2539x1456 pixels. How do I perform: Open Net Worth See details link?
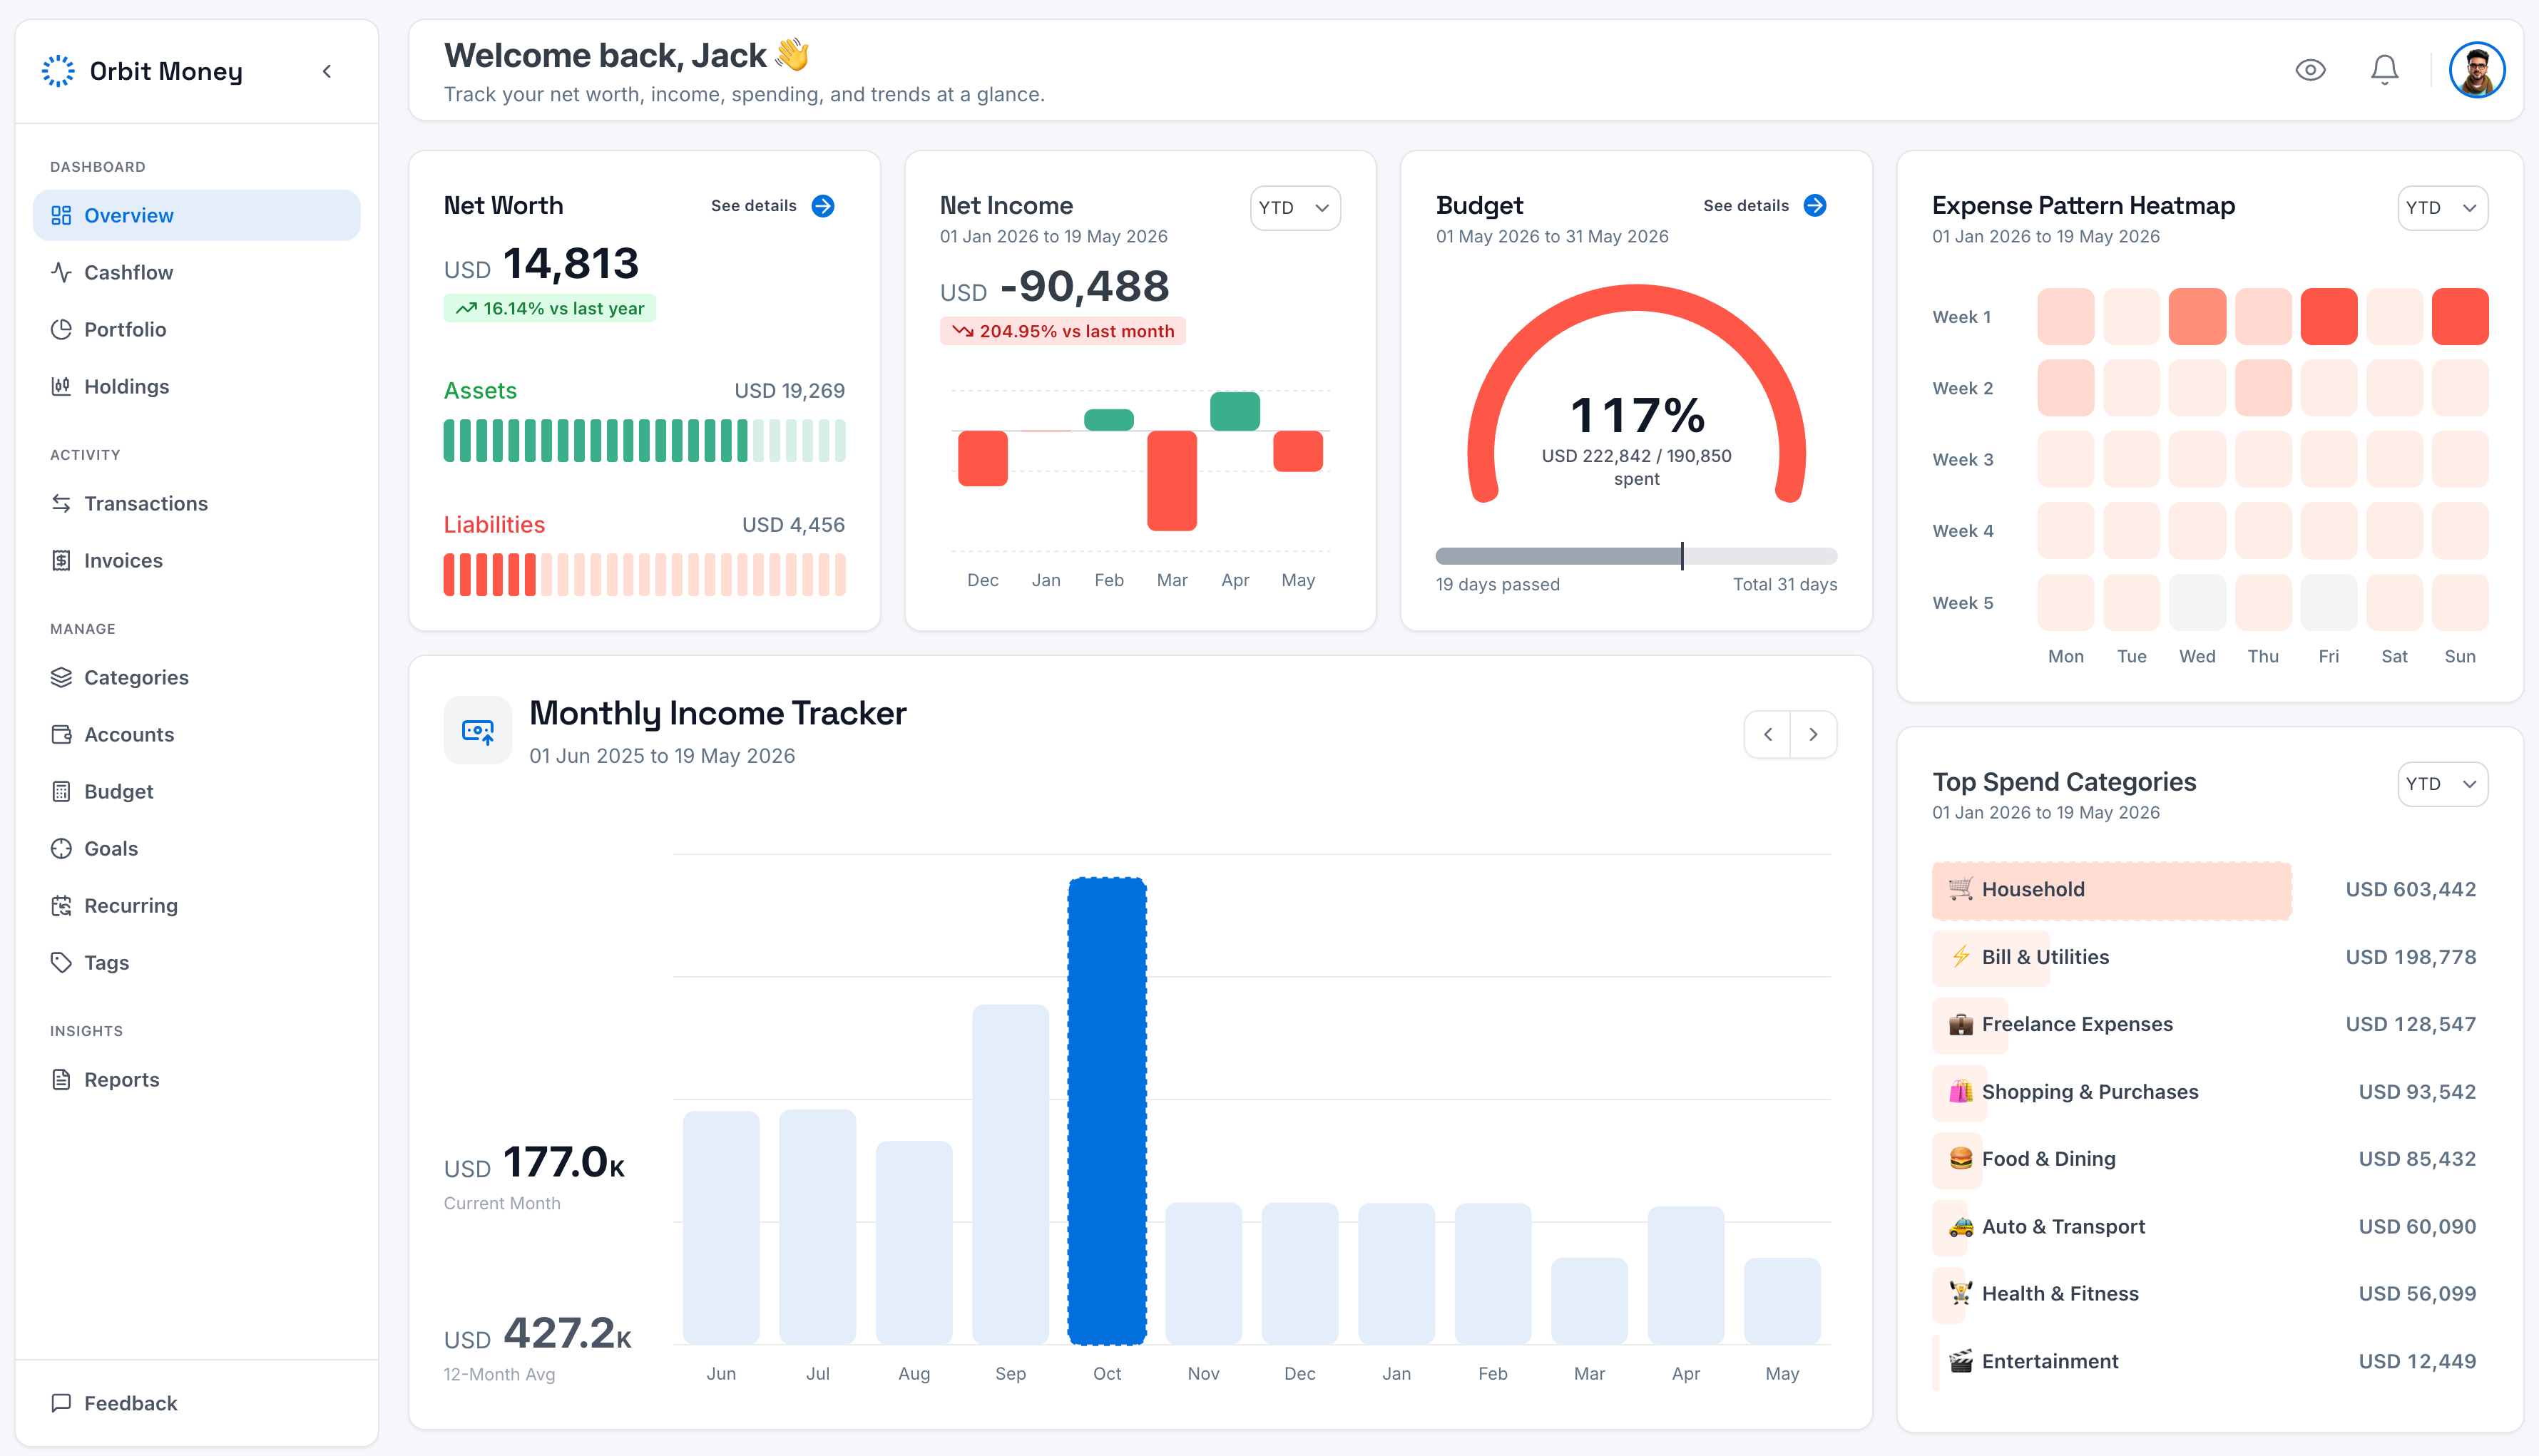(x=772, y=205)
